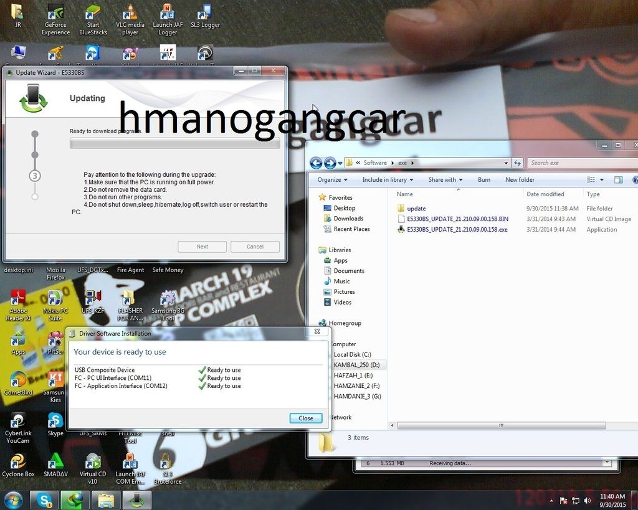
Task: Open Skype from the desktop
Action: (x=55, y=422)
